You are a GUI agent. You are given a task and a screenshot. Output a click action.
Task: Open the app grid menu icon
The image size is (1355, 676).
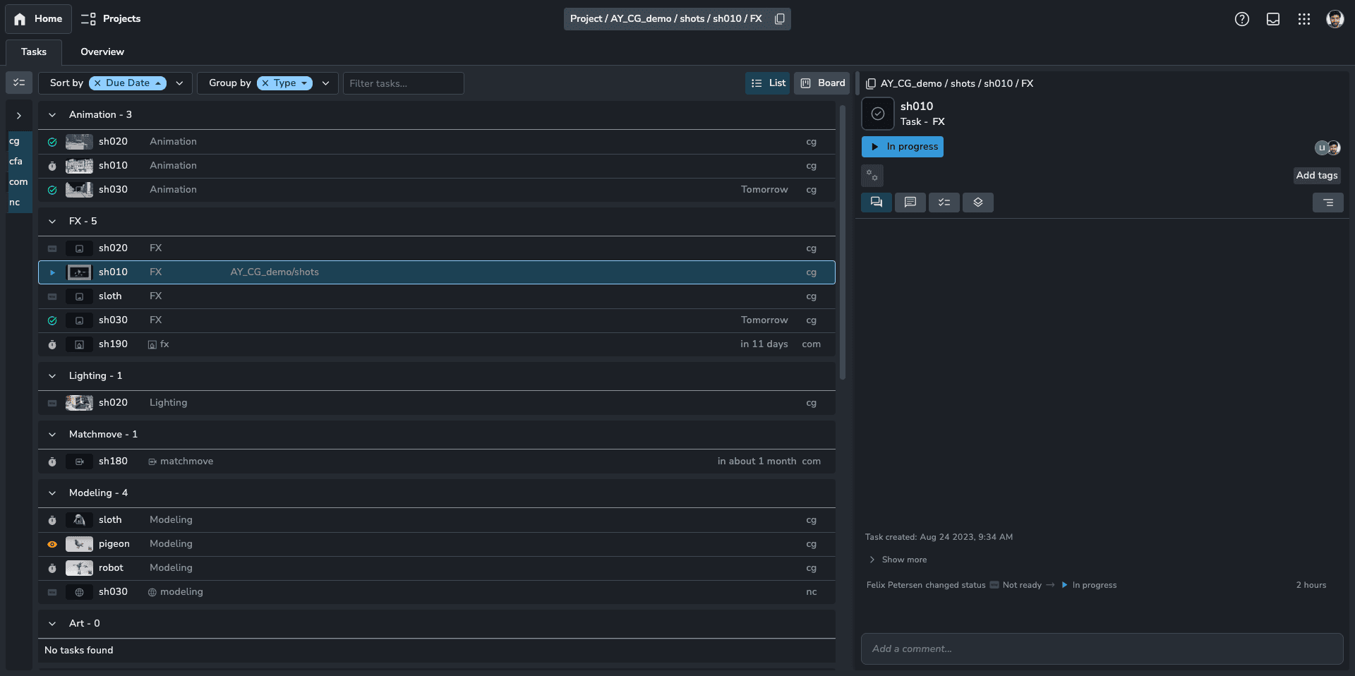1303,19
